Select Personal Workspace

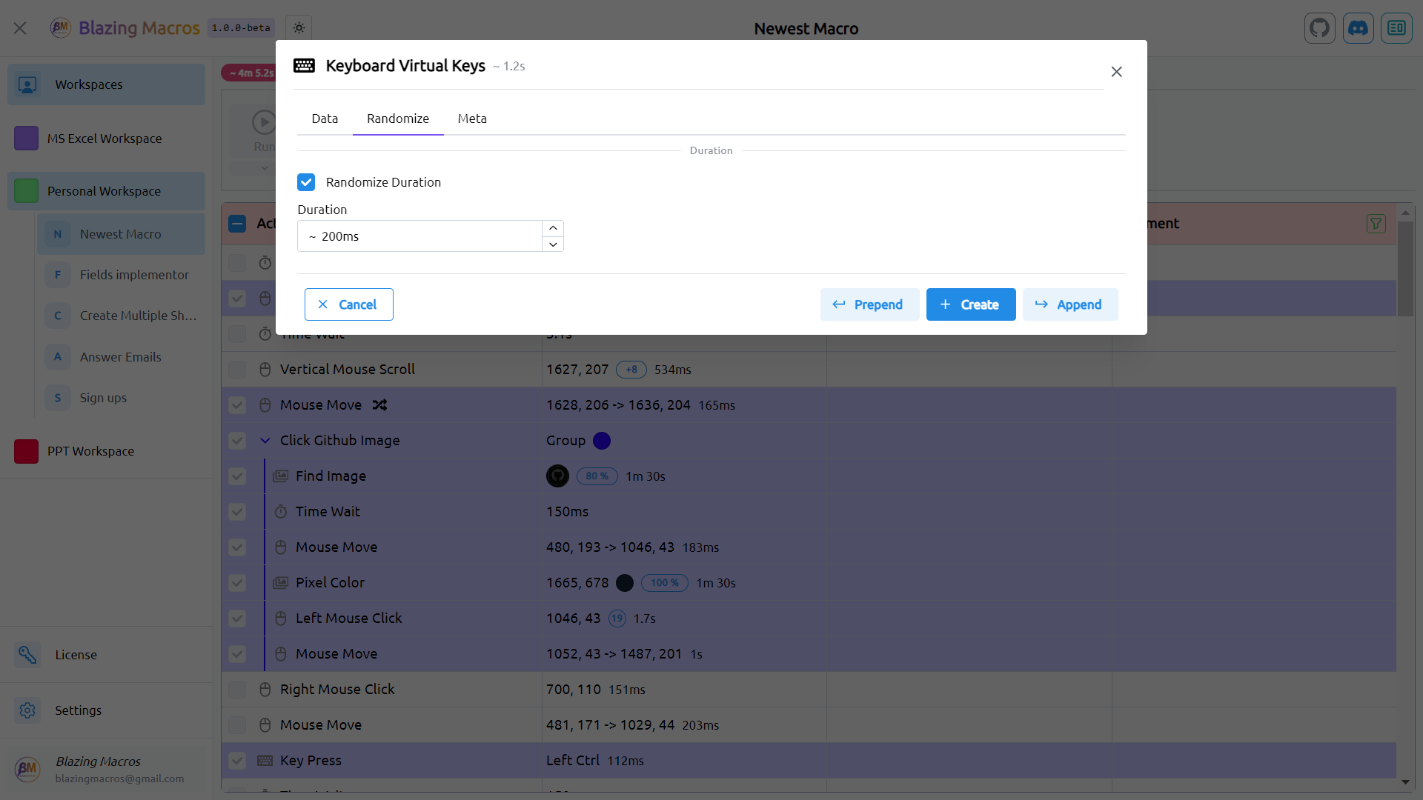(107, 191)
